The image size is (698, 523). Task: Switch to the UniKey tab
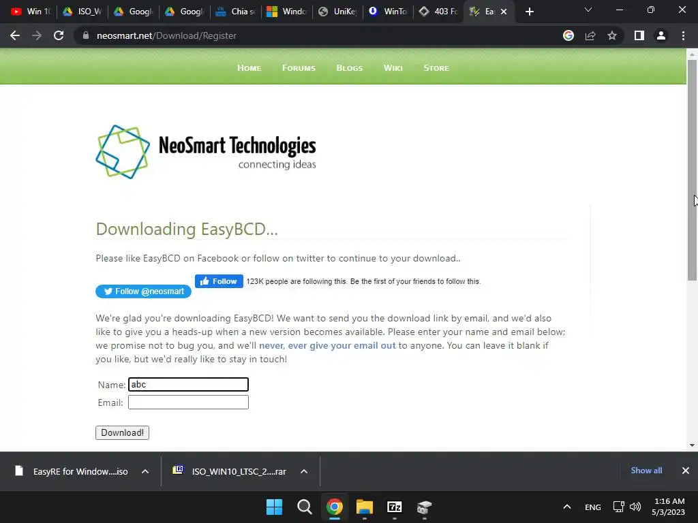point(338,12)
